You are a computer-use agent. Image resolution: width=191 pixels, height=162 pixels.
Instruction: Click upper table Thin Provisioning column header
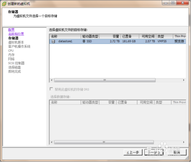tap(180, 37)
